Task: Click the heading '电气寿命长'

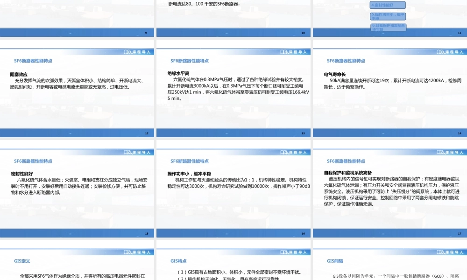Action: 335,74
